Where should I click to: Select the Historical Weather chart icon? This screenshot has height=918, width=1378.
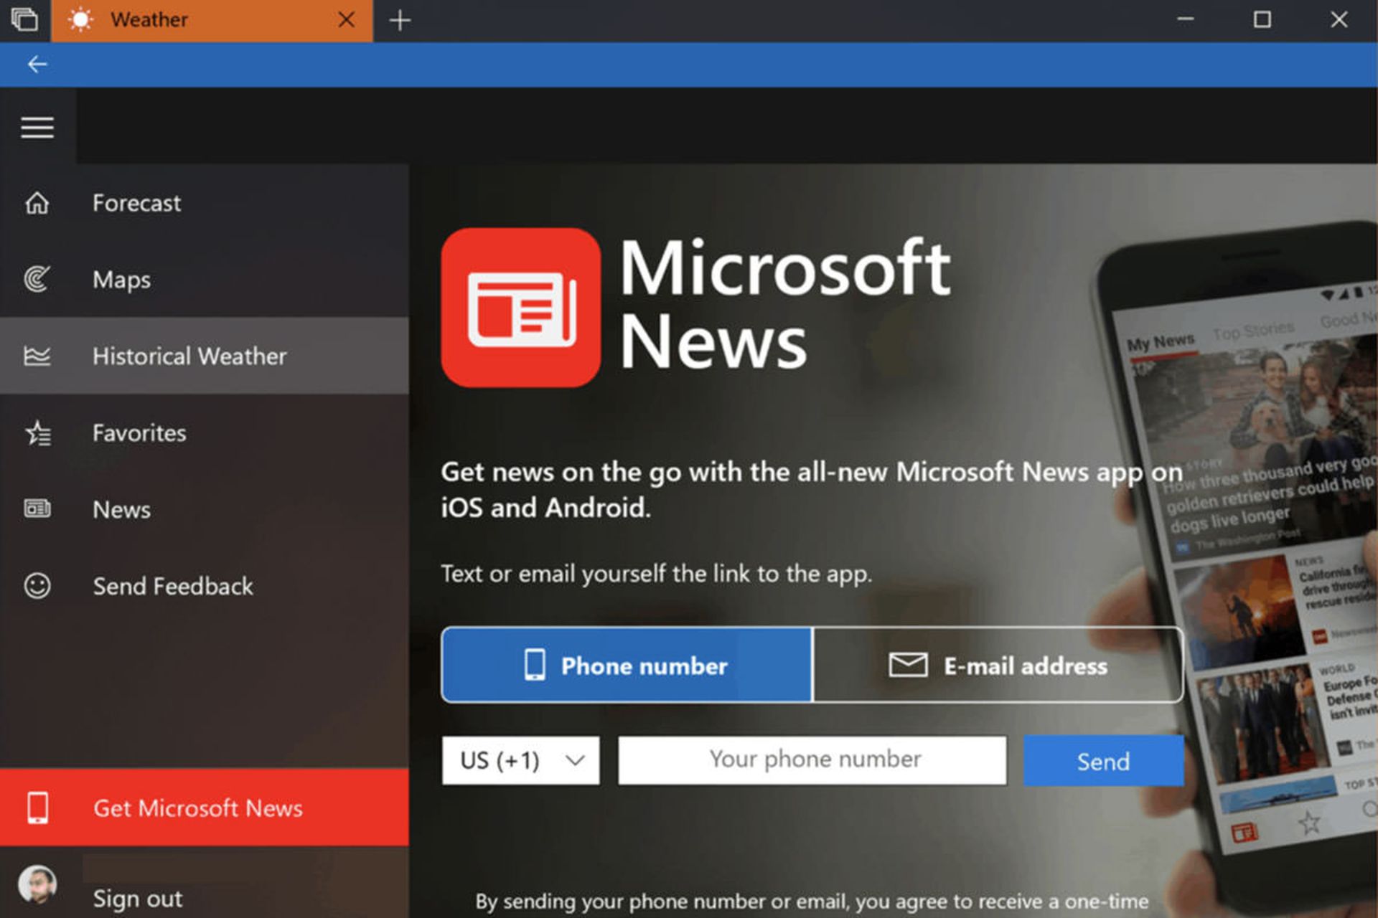[x=37, y=356]
